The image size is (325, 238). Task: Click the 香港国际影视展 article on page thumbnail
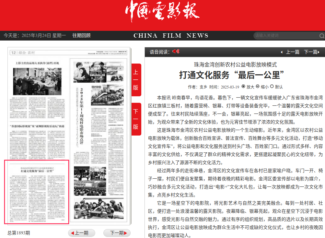pos(37,142)
